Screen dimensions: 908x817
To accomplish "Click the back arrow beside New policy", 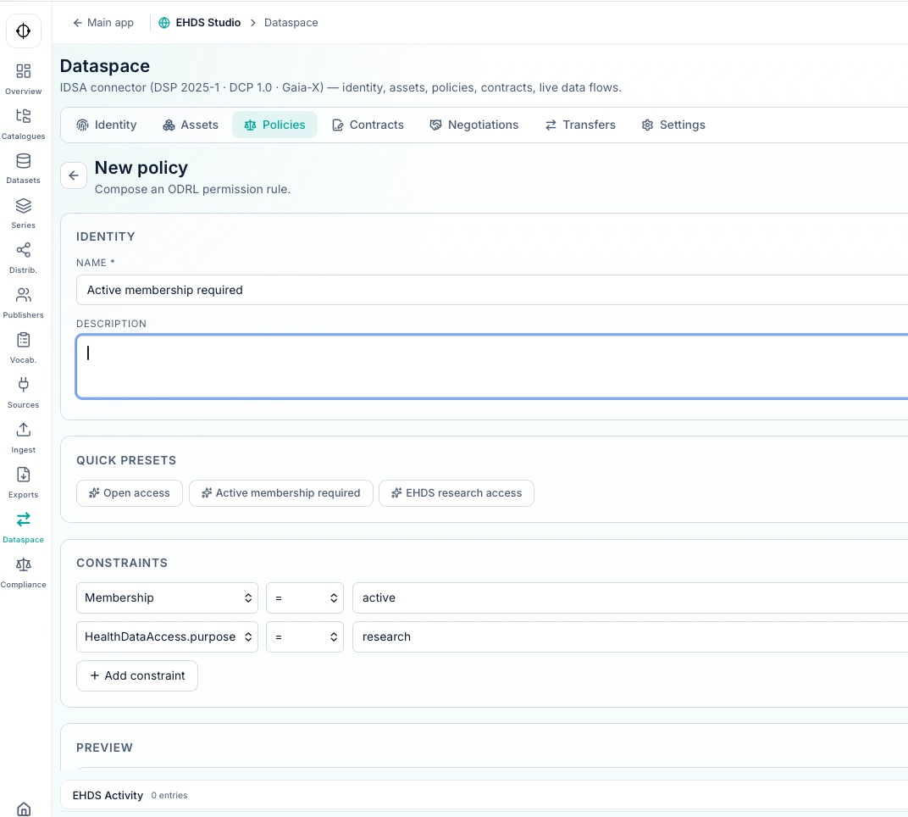I will tap(74, 175).
